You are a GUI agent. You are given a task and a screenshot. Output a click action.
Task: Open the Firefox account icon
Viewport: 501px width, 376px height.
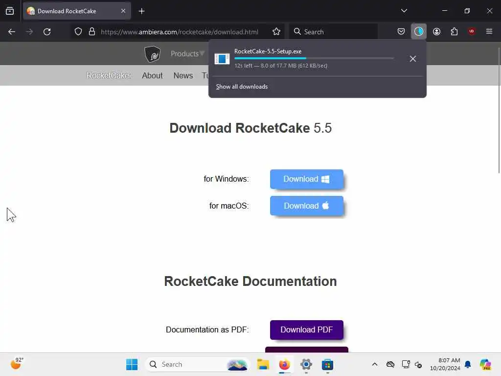(436, 31)
